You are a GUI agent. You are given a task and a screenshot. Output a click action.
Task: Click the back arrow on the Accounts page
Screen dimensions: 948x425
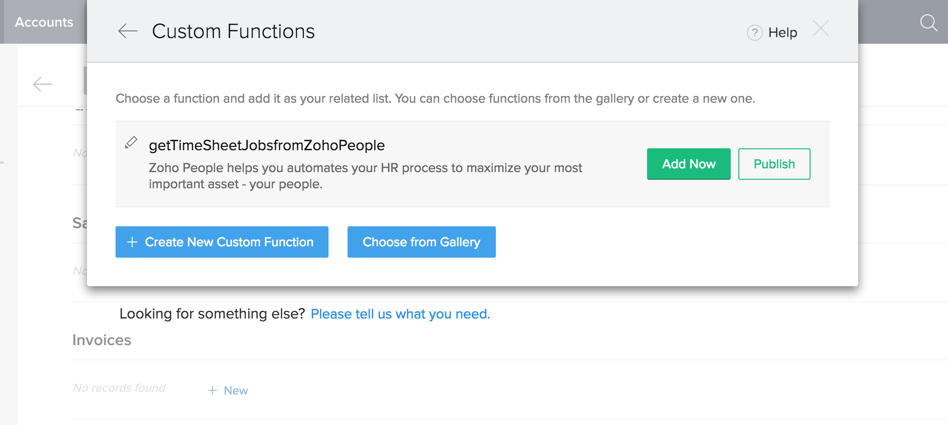(x=43, y=84)
